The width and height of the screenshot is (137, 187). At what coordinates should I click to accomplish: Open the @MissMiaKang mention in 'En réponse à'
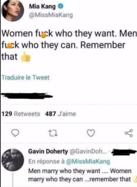(x=88, y=162)
